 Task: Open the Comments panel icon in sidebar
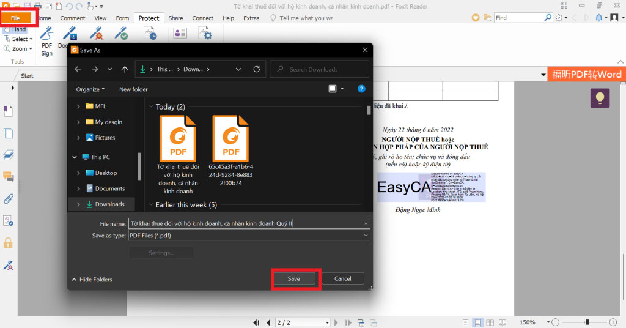[9, 177]
